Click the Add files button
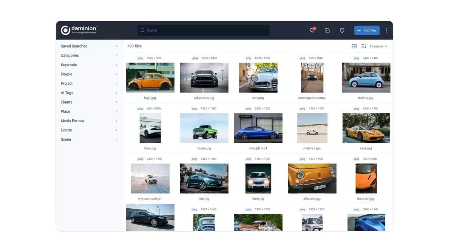The image size is (449, 252). pyautogui.click(x=367, y=30)
